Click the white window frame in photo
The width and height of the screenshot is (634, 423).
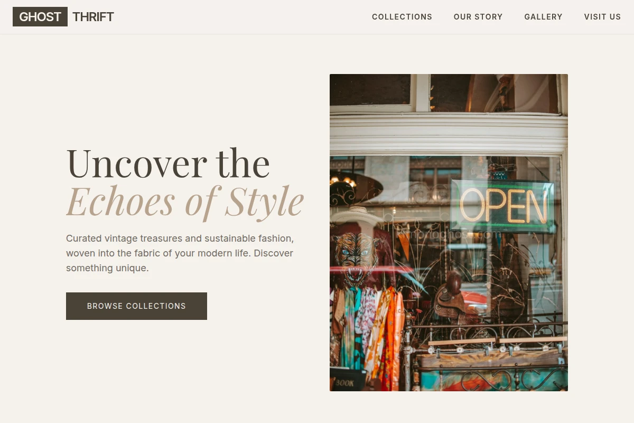pos(449,133)
